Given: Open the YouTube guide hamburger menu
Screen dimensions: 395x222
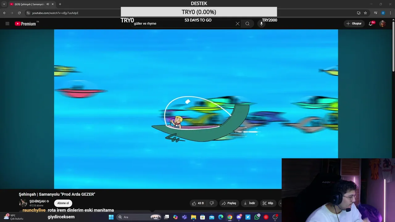Looking at the screenshot, I should [x=7, y=23].
